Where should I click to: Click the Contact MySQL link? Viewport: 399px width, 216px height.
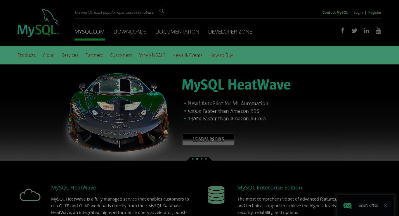point(335,12)
